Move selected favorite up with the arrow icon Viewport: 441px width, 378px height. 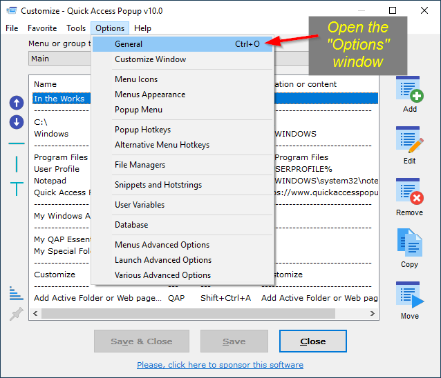click(17, 103)
